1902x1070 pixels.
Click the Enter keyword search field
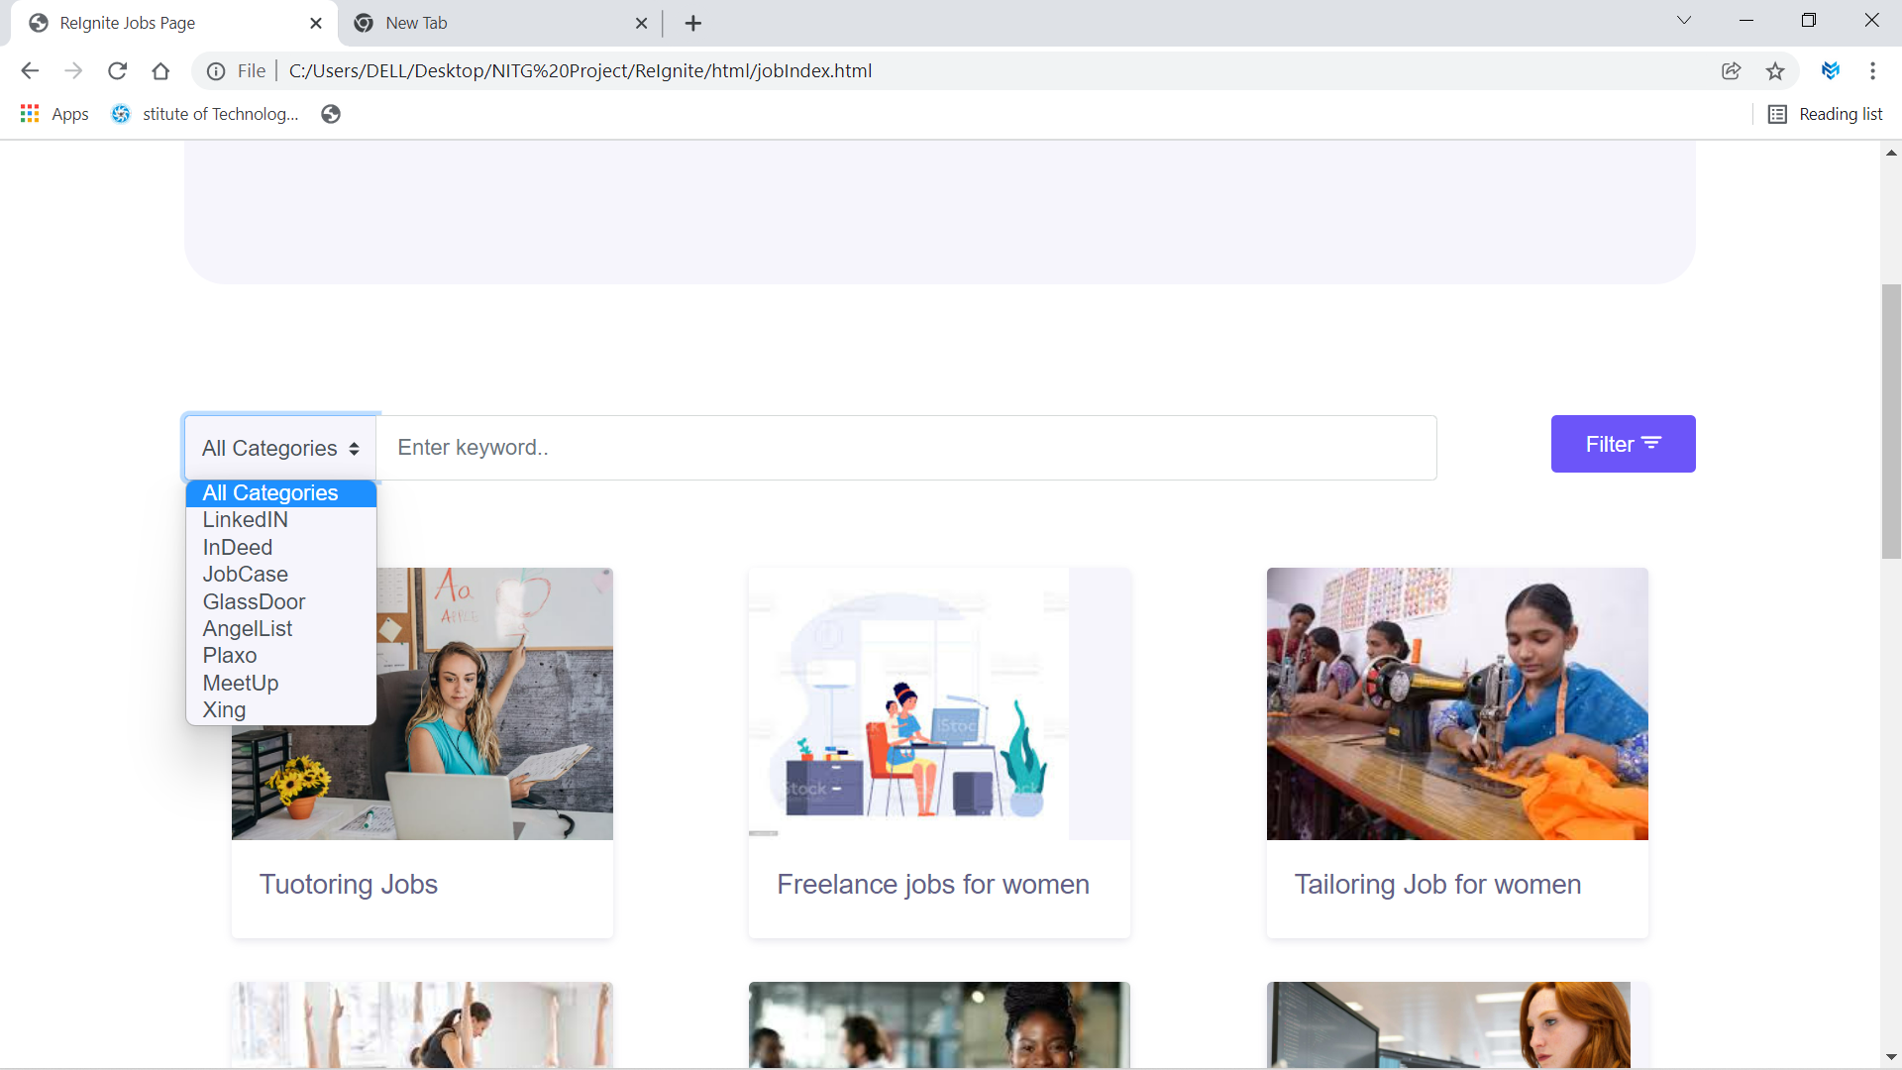point(905,448)
